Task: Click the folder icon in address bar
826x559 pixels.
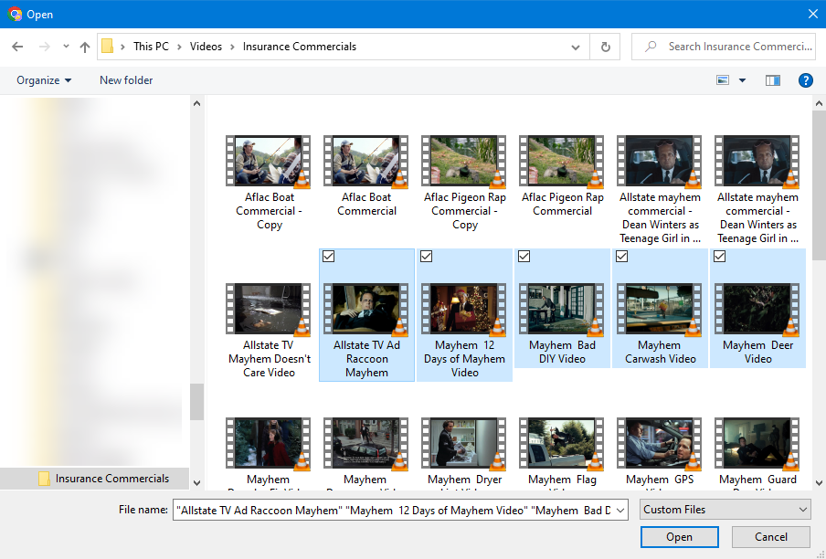Action: tap(108, 47)
